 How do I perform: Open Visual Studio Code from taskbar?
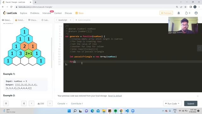point(127,111)
